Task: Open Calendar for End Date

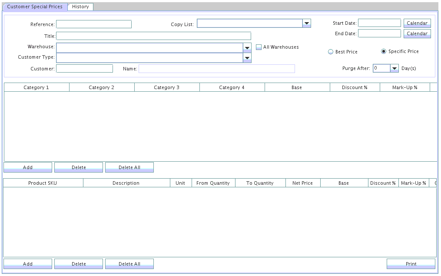Action: coord(417,34)
